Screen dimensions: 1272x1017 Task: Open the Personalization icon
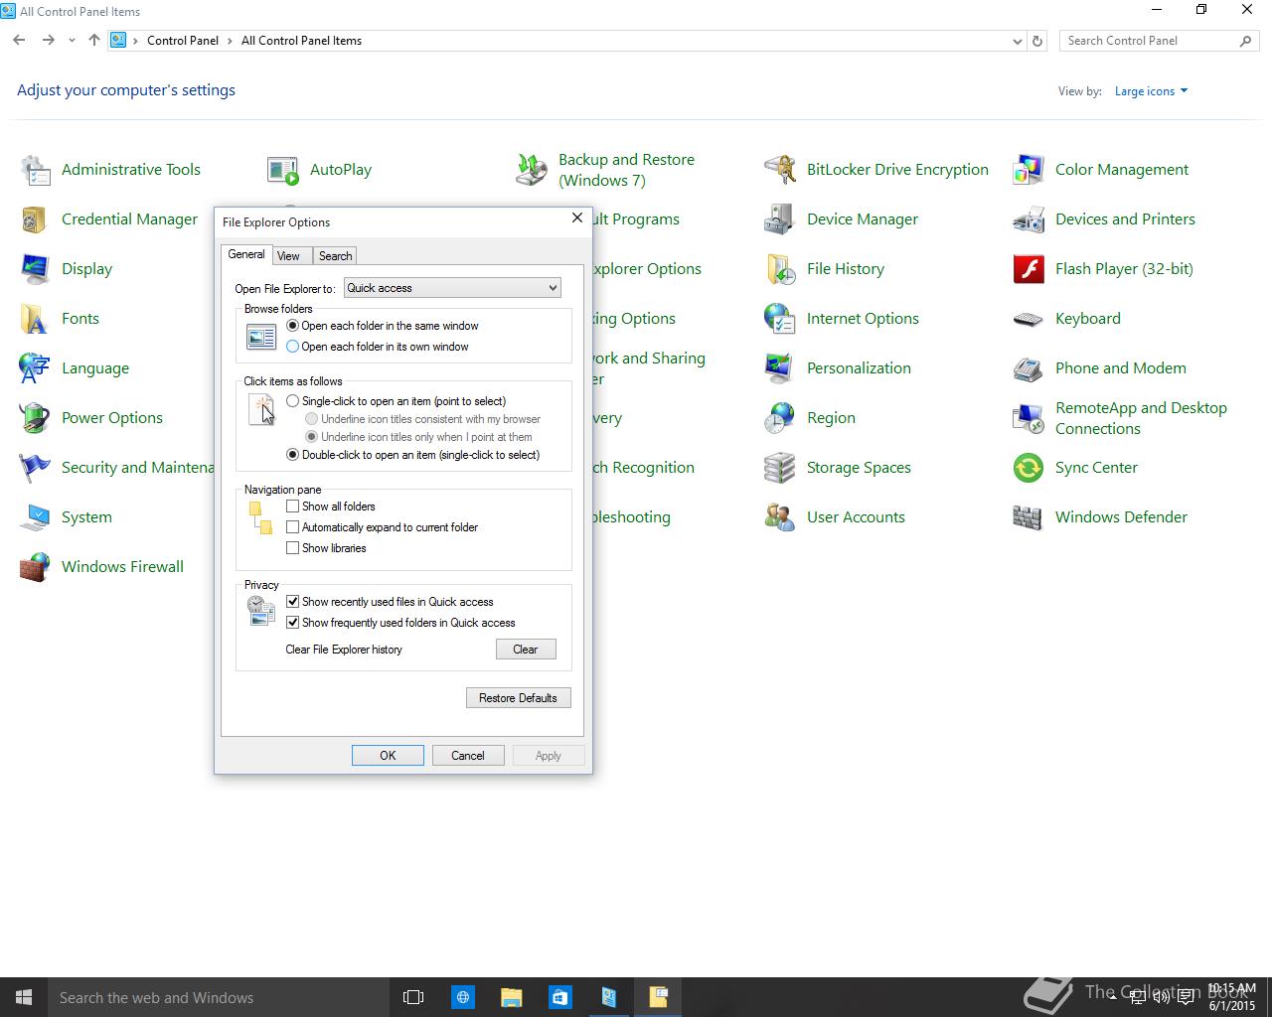point(780,368)
